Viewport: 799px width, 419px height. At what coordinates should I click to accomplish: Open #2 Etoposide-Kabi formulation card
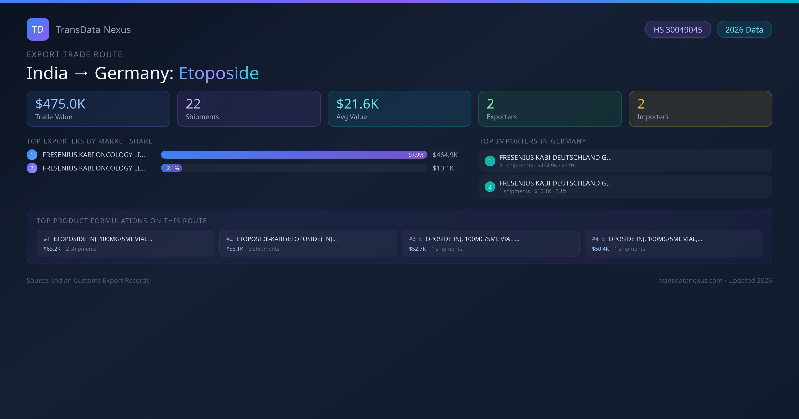point(308,243)
